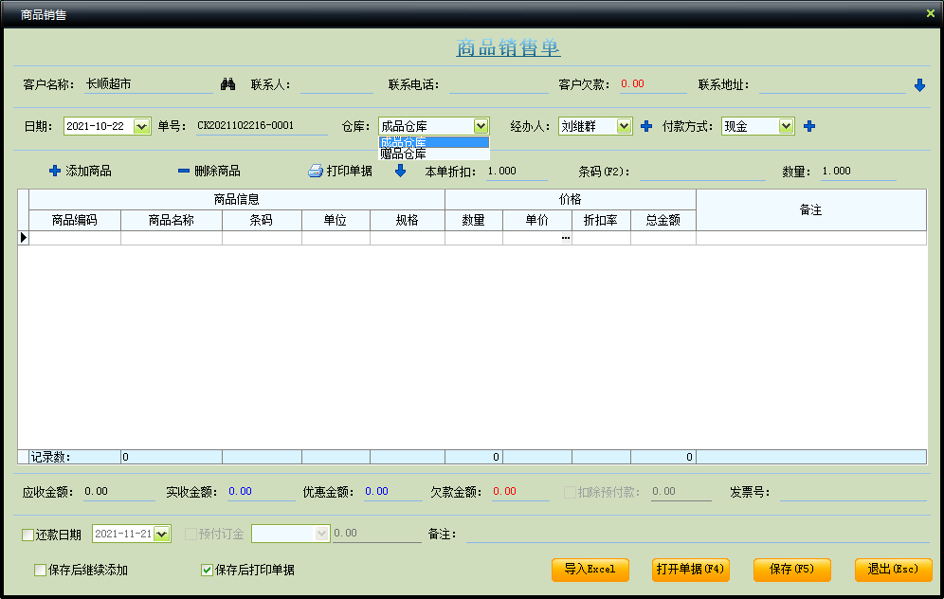944x599 pixels.
Task: Click the 规格 column header
Action: coord(408,220)
